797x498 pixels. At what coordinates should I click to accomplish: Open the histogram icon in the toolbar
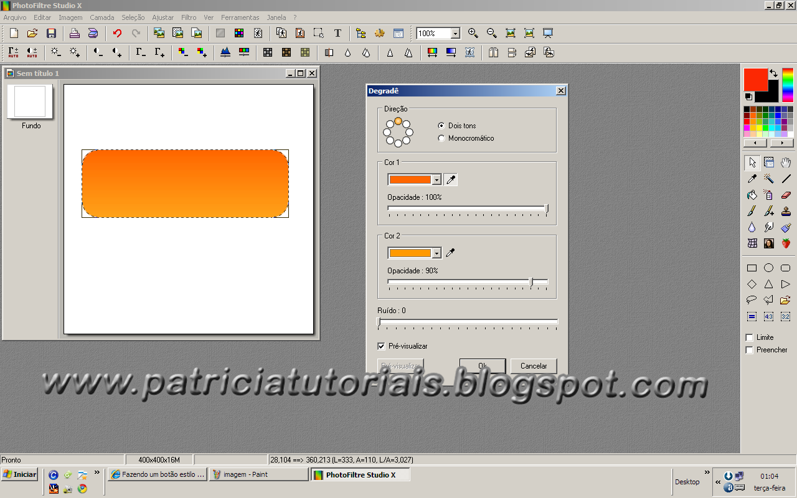225,52
